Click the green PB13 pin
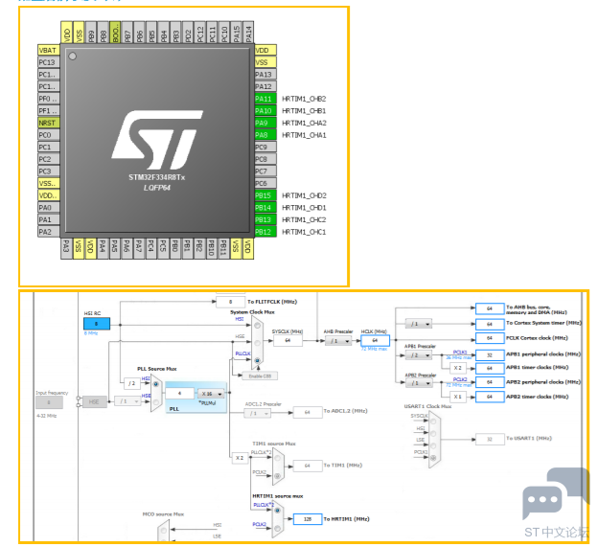 265,220
